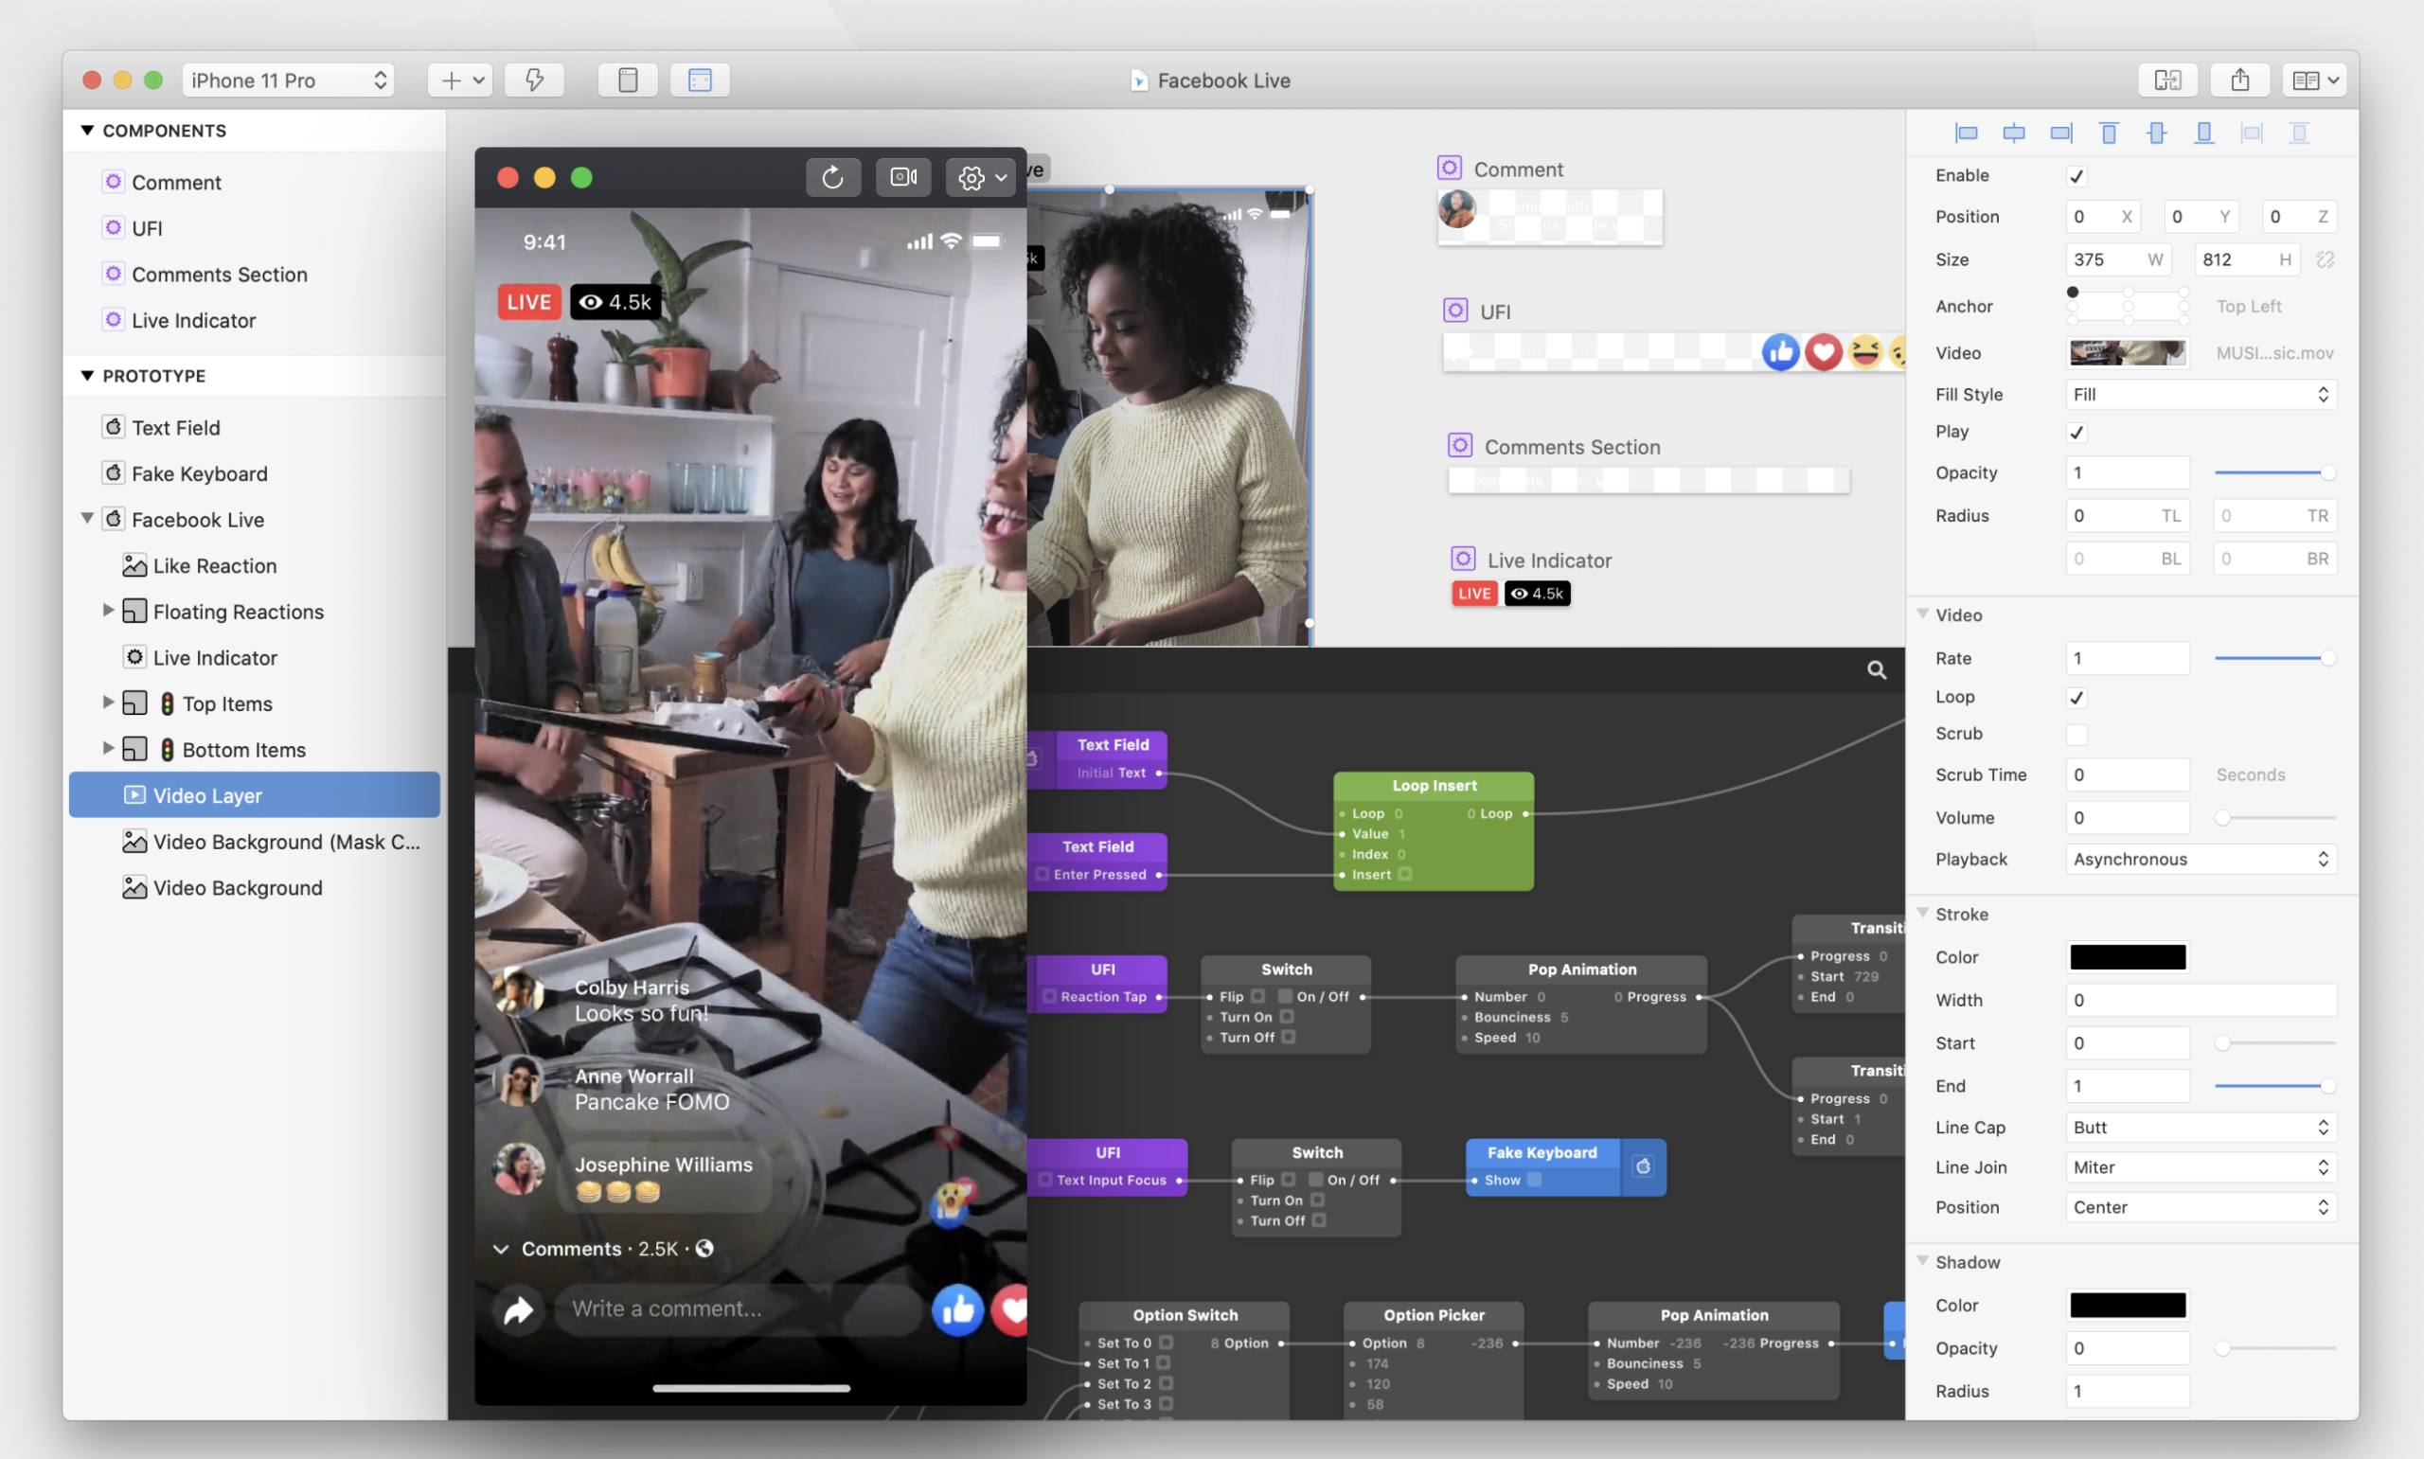Select the Live Indicator component in sidebar list
This screenshot has width=2424, height=1459.
pyautogui.click(x=255, y=321)
